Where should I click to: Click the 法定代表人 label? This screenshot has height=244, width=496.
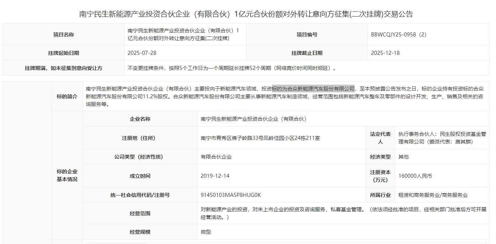pos(380,138)
